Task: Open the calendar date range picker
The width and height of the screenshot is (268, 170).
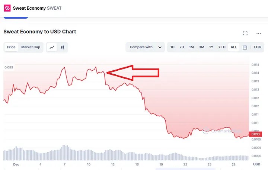Action: pyautogui.click(x=245, y=47)
